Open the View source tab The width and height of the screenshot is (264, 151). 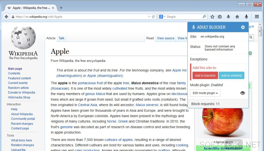pos(165,38)
